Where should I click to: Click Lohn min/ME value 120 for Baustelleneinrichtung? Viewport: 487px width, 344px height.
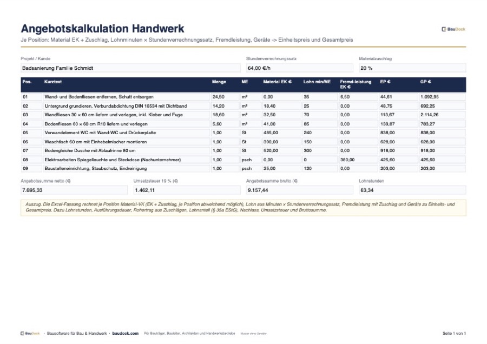point(320,169)
